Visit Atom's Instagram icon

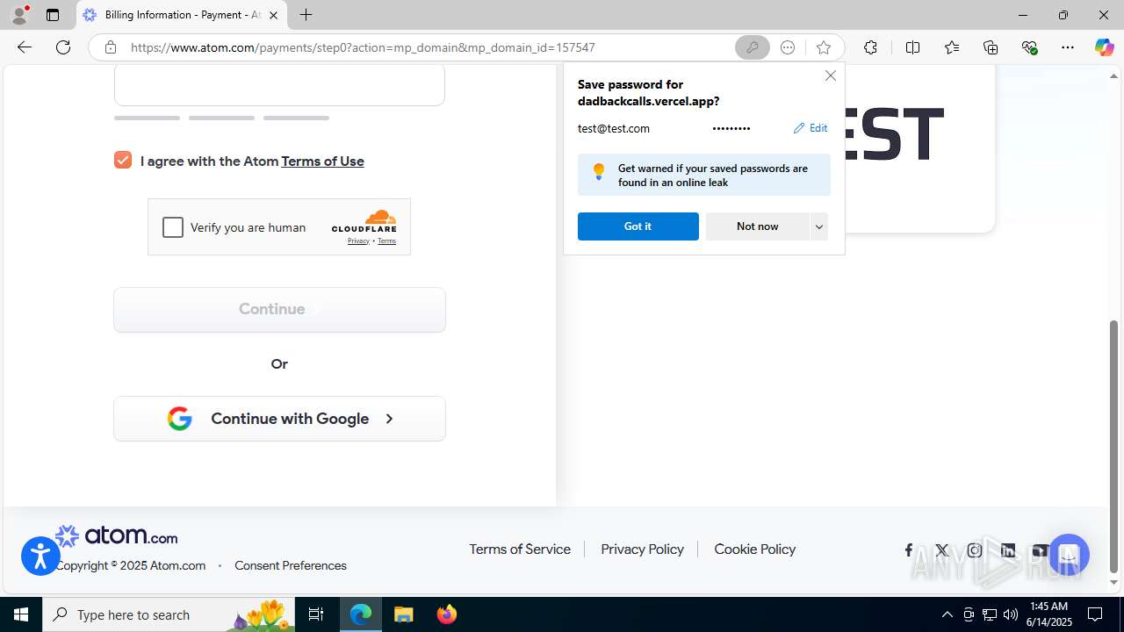[x=975, y=550]
